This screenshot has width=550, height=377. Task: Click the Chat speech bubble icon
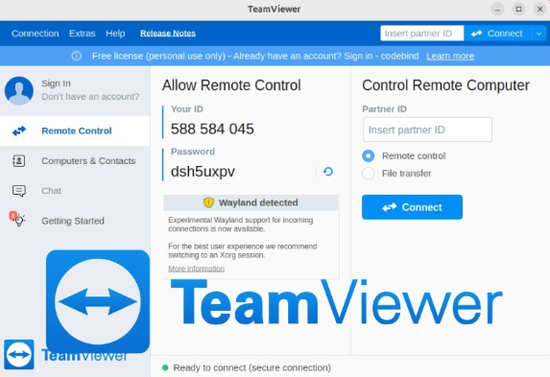[19, 191]
